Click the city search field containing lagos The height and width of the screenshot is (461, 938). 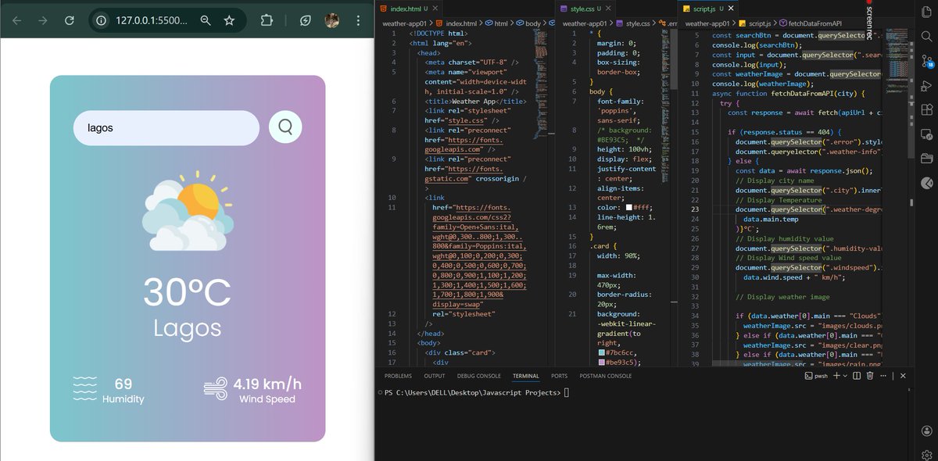166,128
